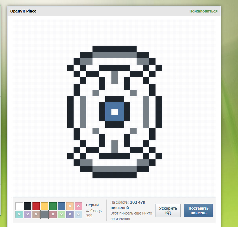
Task: Pick the locked tan color swatch
Action: click(36, 214)
